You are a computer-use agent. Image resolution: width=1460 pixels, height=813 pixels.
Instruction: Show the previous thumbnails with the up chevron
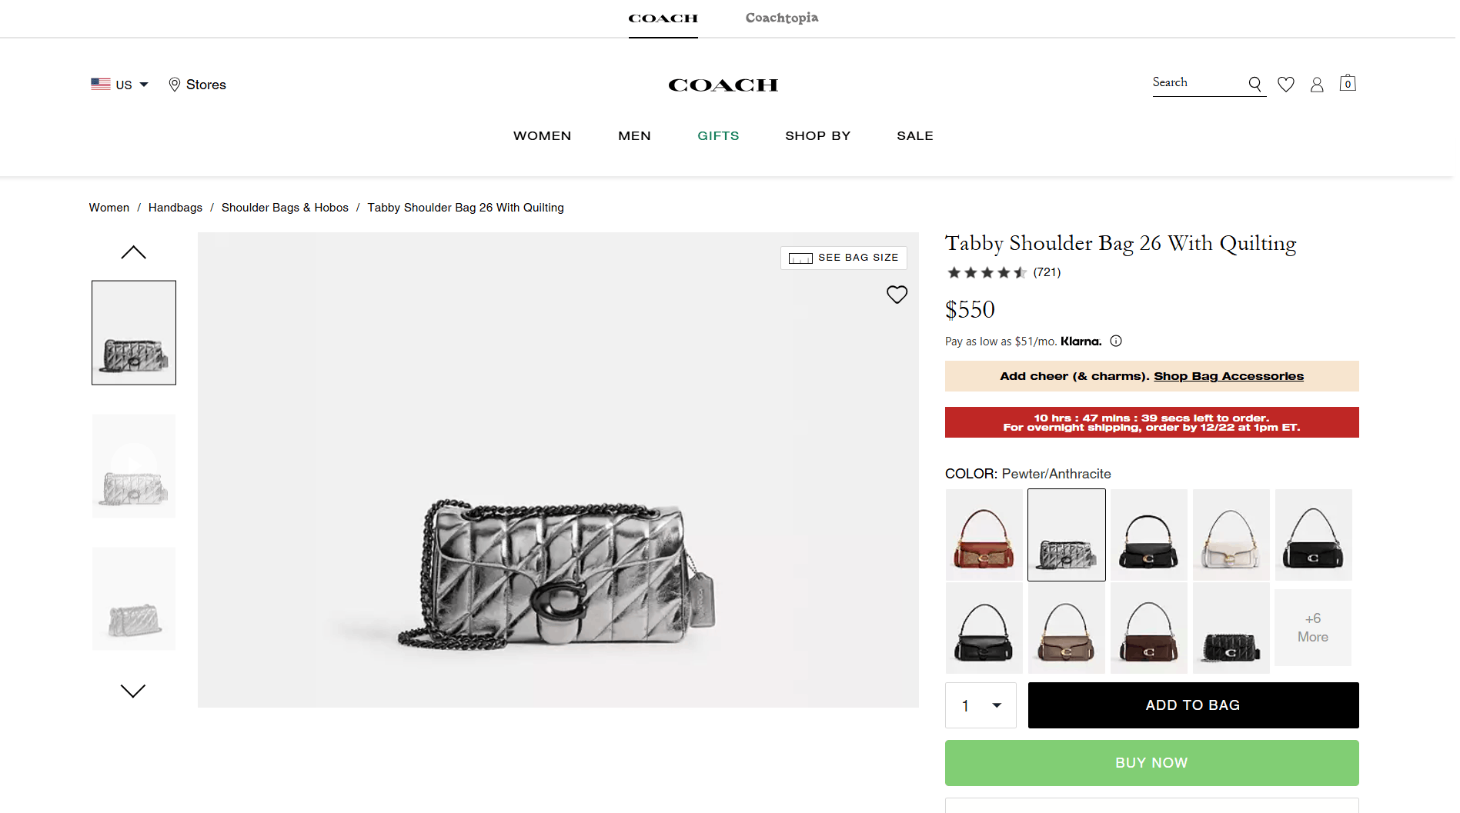point(133,252)
